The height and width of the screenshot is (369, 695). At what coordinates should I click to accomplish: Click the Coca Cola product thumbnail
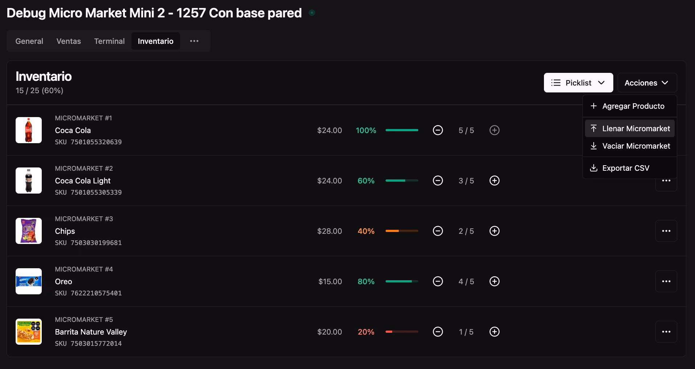click(x=29, y=130)
